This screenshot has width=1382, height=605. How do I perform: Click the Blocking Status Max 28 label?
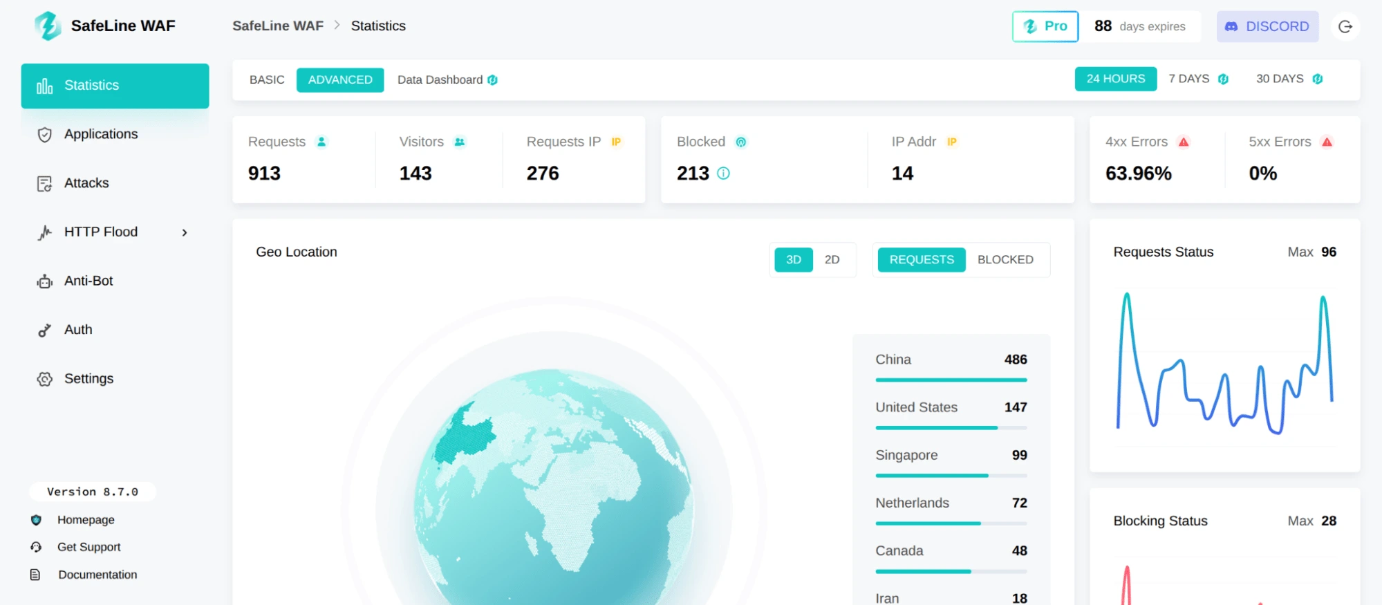pyautogui.click(x=1311, y=521)
